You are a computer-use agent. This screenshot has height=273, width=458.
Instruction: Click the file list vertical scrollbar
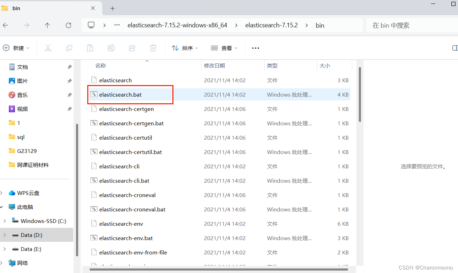pos(360,94)
